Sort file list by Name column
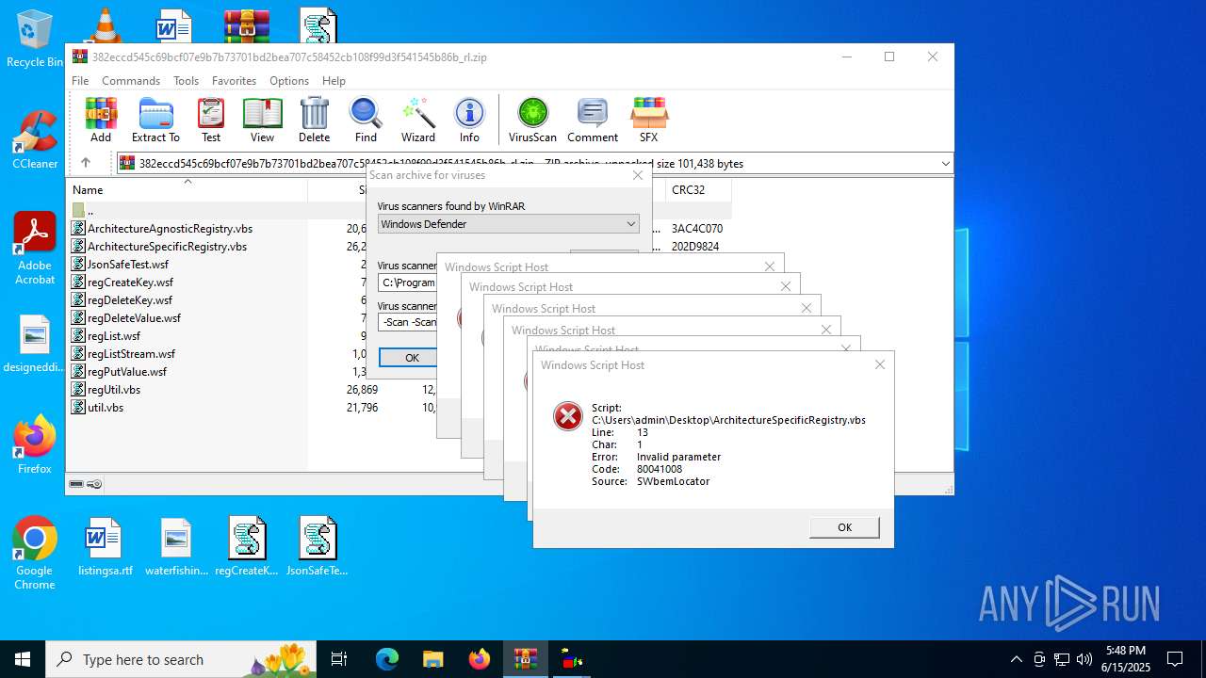This screenshot has height=678, width=1206. [88, 190]
